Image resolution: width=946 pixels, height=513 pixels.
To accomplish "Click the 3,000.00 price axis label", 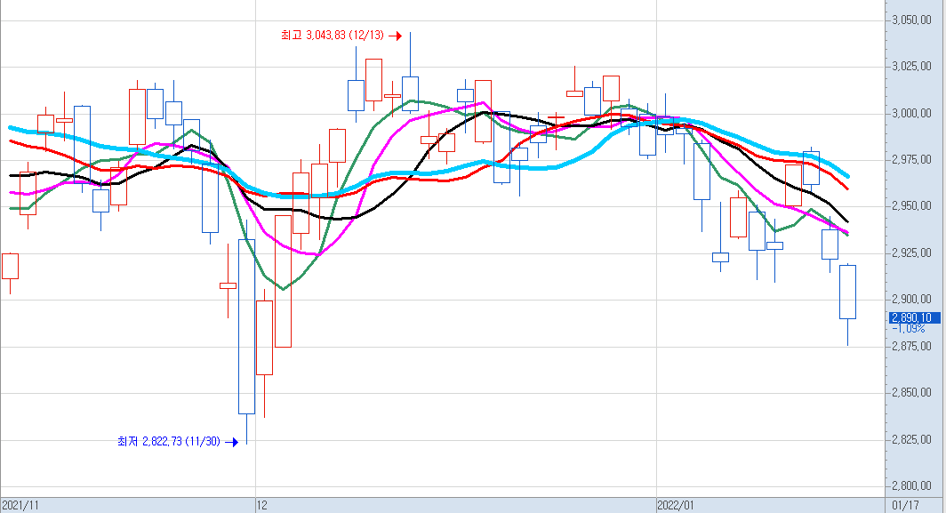I will (x=911, y=114).
